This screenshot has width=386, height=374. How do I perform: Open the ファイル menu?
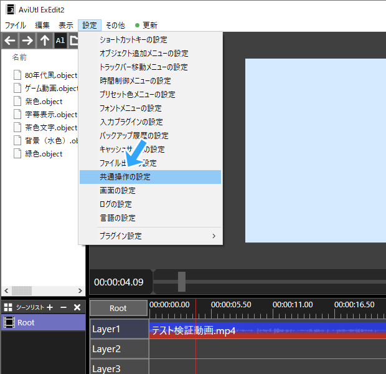click(x=16, y=25)
